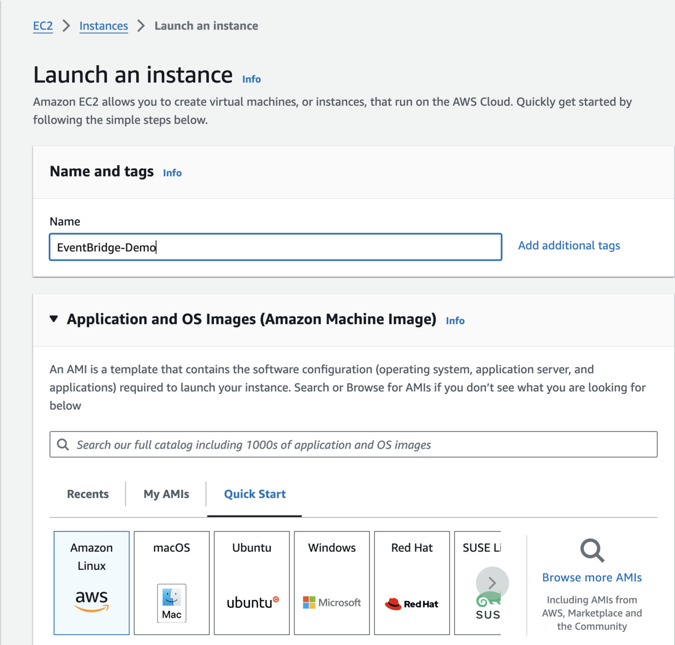Switch to the My AMIs tab
Image resolution: width=675 pixels, height=645 pixels.
[166, 494]
